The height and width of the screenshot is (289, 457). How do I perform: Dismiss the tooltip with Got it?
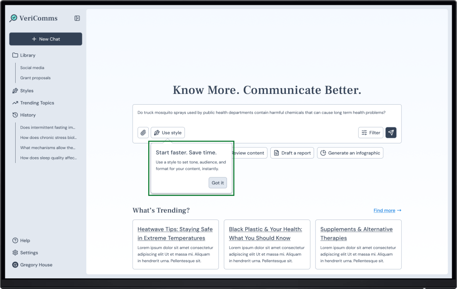point(218,183)
